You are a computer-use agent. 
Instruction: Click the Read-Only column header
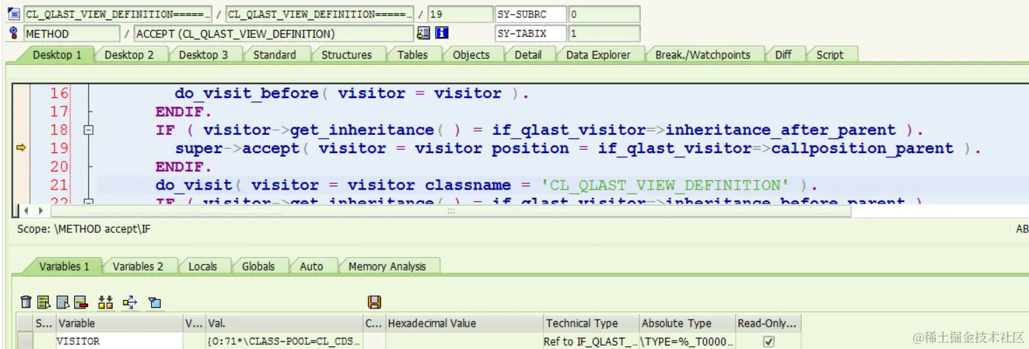click(x=767, y=323)
